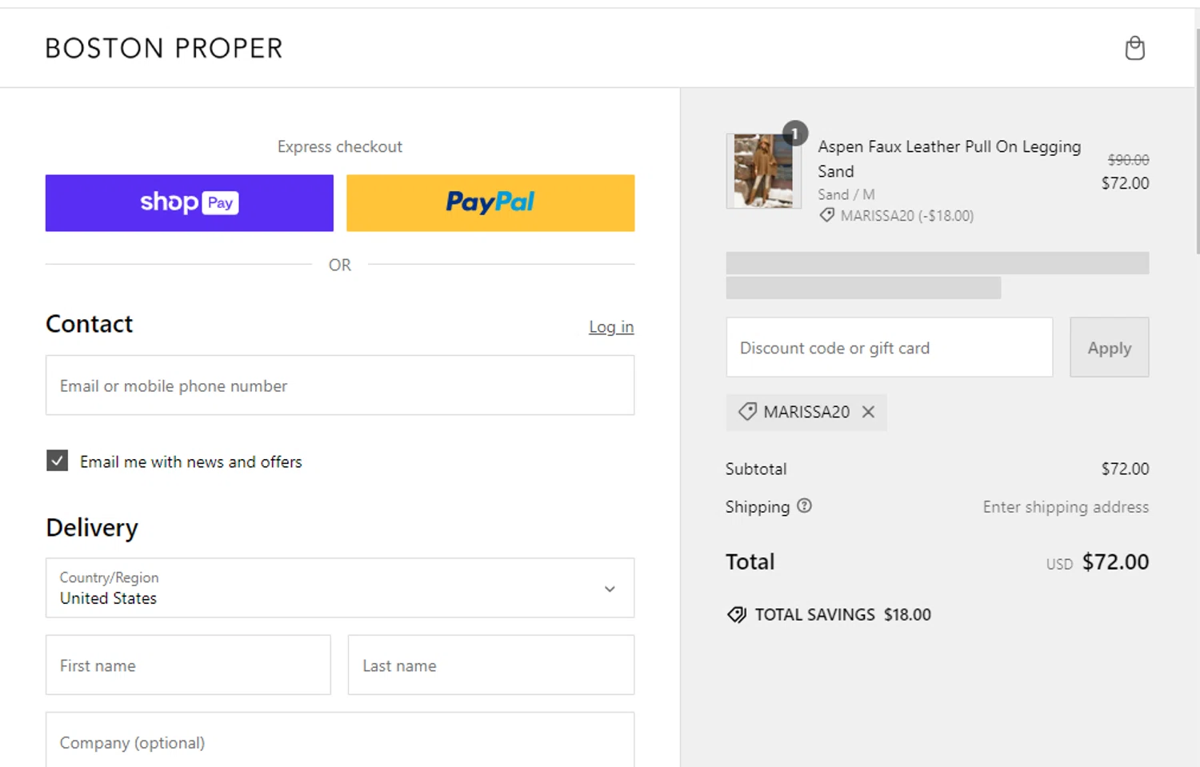This screenshot has width=1200, height=767.
Task: Click discount tag icon under Sand / M
Action: click(826, 215)
